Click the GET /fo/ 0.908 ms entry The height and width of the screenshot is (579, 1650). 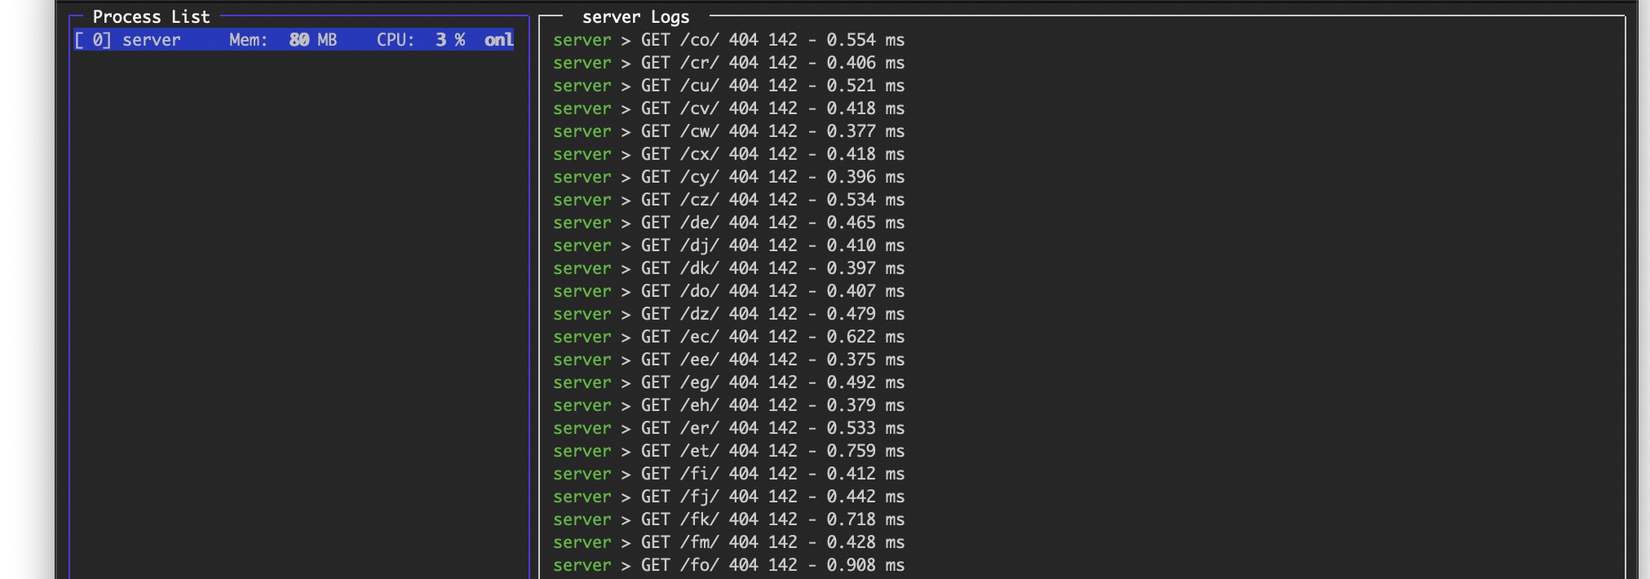(728, 565)
